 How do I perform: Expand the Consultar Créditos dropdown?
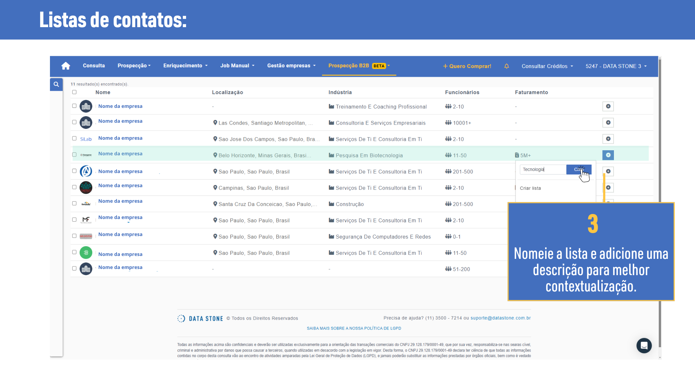click(547, 66)
